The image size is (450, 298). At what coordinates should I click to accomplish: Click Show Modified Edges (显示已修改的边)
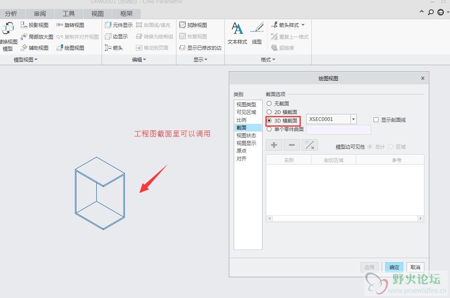[200, 48]
